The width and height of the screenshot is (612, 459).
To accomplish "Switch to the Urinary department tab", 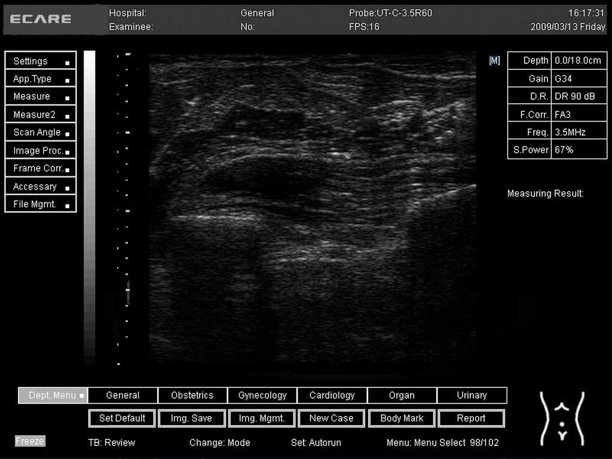I will click(472, 395).
